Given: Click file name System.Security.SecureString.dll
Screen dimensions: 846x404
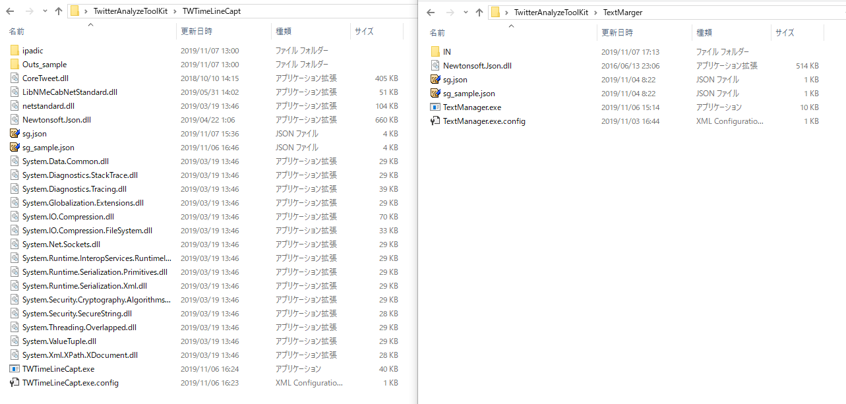Looking at the screenshot, I should (77, 314).
